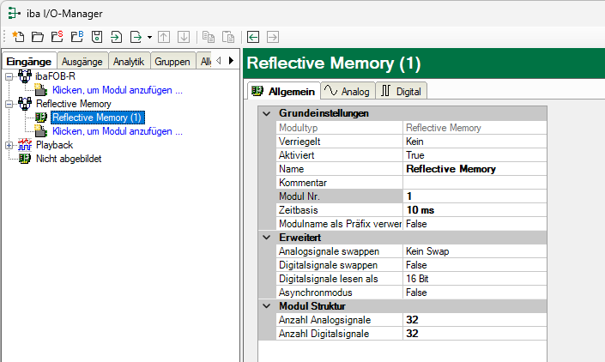Click the import toolbar icon
Image resolution: width=605 pixels, height=362 pixels.
(x=116, y=37)
